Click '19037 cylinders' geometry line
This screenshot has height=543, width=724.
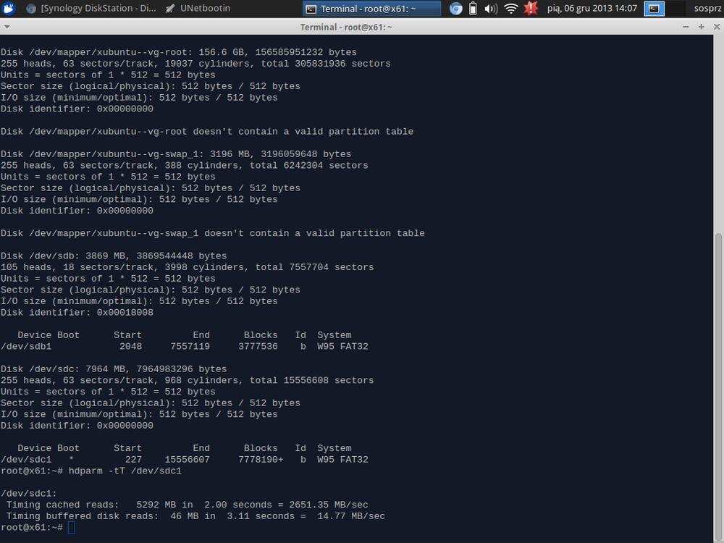[195, 64]
